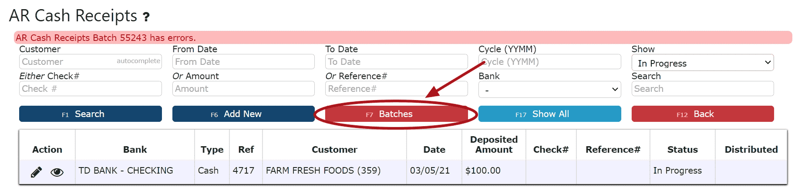Select the Cycle (YYMM) input box
Screen dimensions: 798x191
(549, 62)
